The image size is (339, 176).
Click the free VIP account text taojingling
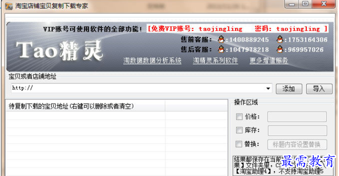tap(220, 29)
